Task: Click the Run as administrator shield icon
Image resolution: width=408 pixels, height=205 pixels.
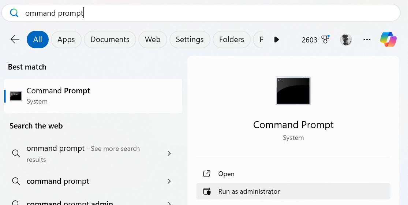Action: click(207, 191)
